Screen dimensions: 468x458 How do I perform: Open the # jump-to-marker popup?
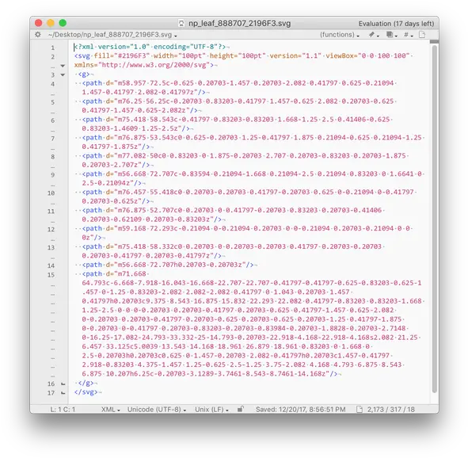pyautogui.click(x=409, y=35)
